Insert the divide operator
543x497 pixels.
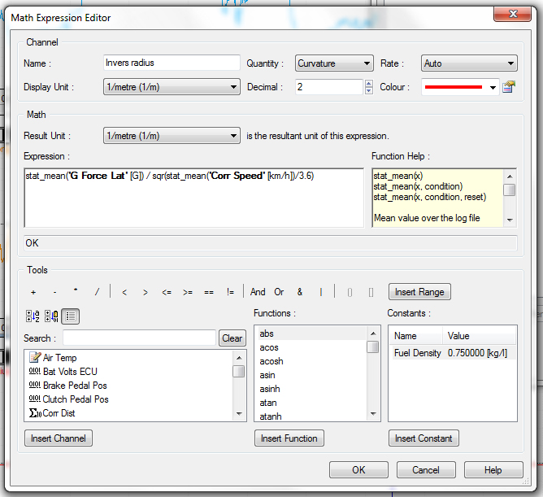[97, 292]
